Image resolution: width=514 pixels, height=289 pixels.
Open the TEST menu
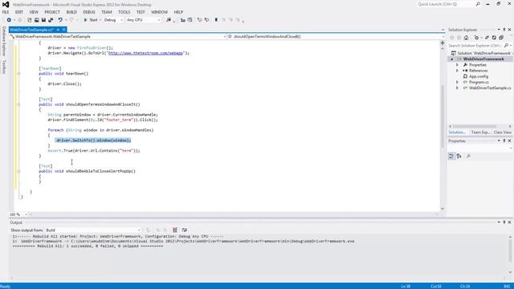[141, 12]
